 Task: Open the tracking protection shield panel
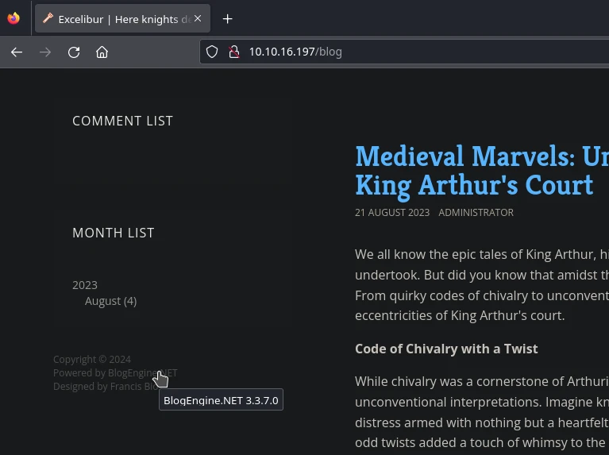coord(212,52)
